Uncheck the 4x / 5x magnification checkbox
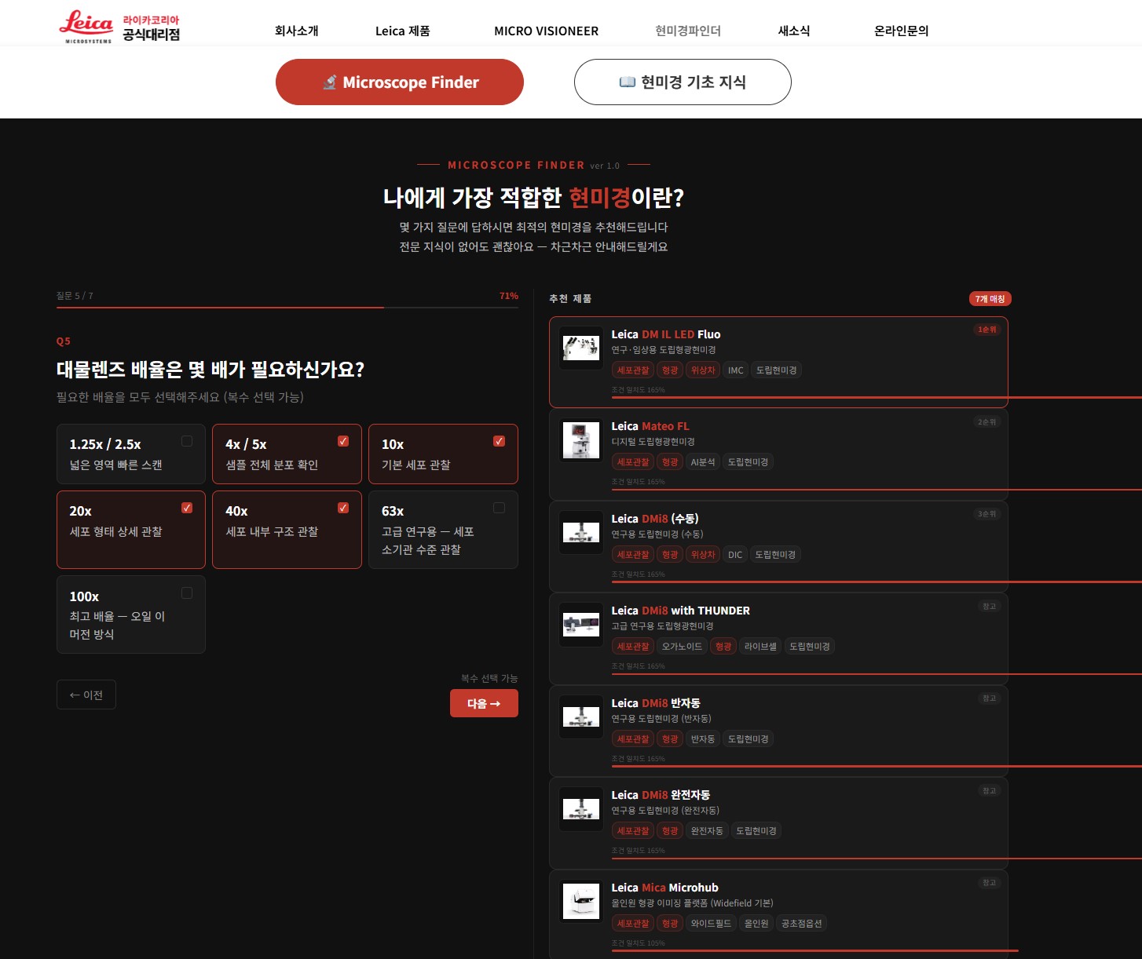1142x959 pixels. (x=343, y=441)
